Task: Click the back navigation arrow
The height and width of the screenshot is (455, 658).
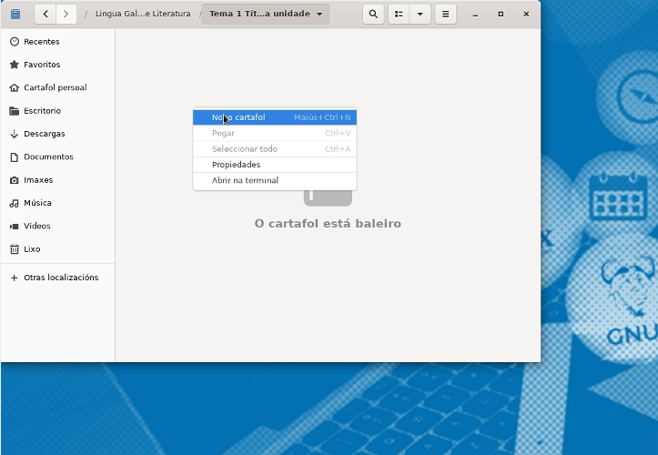Action: click(x=46, y=15)
